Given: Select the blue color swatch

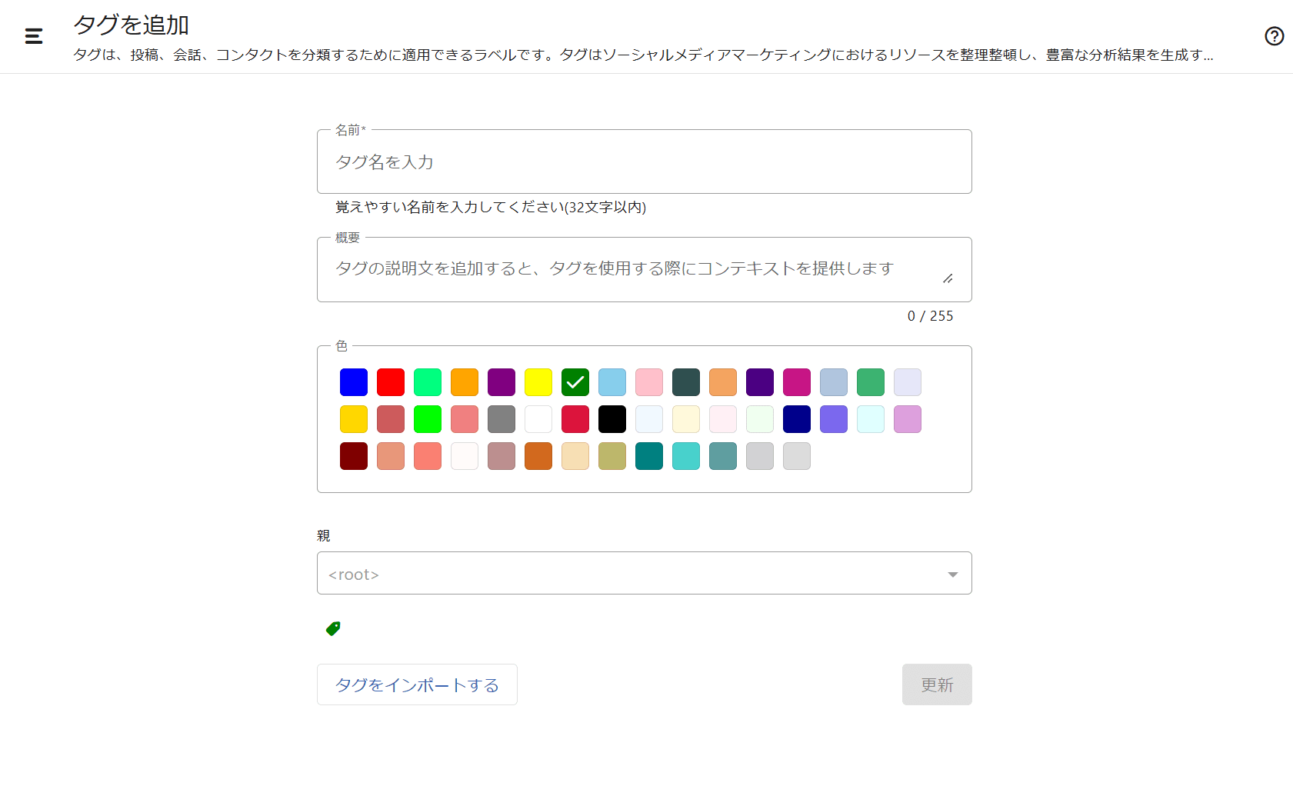Looking at the screenshot, I should [354, 382].
